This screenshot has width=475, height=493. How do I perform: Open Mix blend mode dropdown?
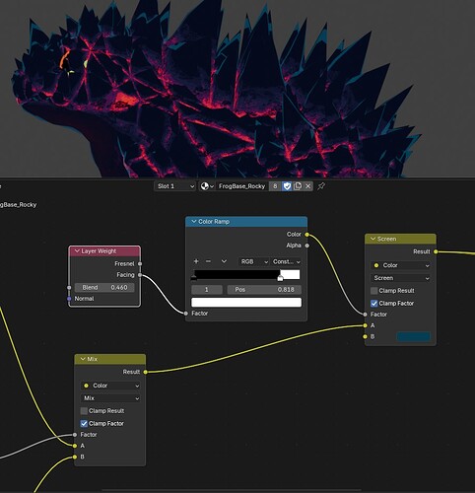click(110, 398)
